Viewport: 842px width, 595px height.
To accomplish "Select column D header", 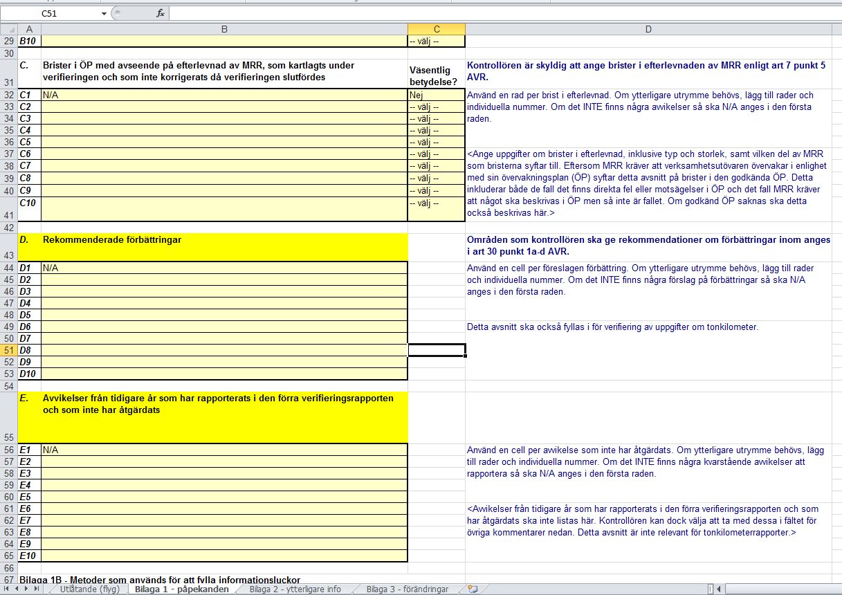I will pyautogui.click(x=648, y=29).
